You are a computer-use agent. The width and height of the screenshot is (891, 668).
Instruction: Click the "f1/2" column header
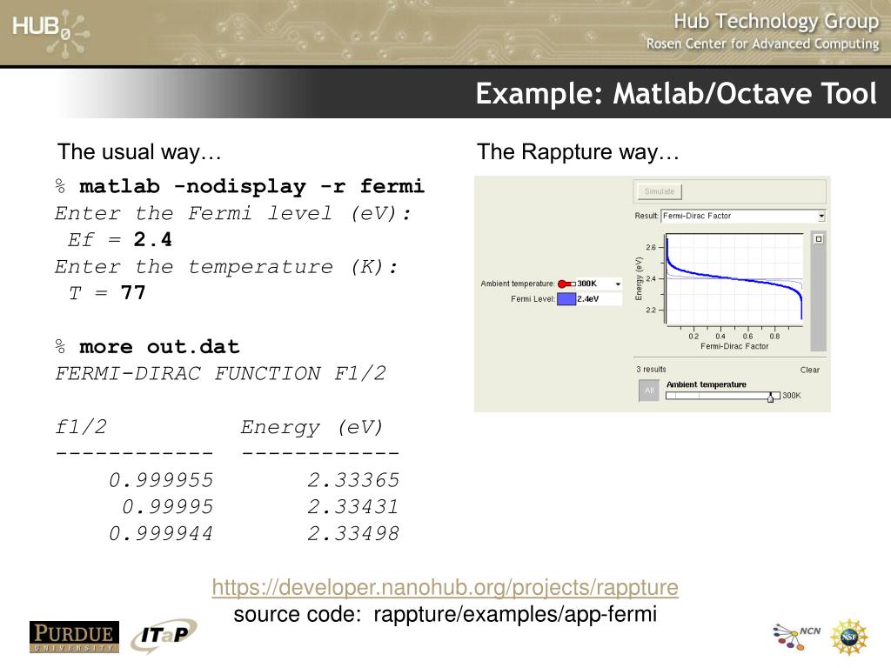click(81, 426)
